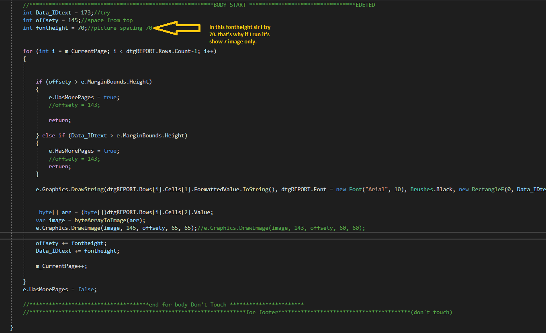Click 'e.Graphics.DrawImage(image, 145, offsety, 65, 65);' statement
This screenshot has width=546, height=333.
pos(117,228)
